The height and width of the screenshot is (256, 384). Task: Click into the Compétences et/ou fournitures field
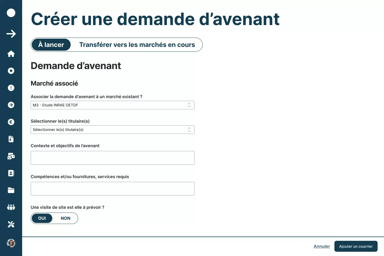coord(112,189)
